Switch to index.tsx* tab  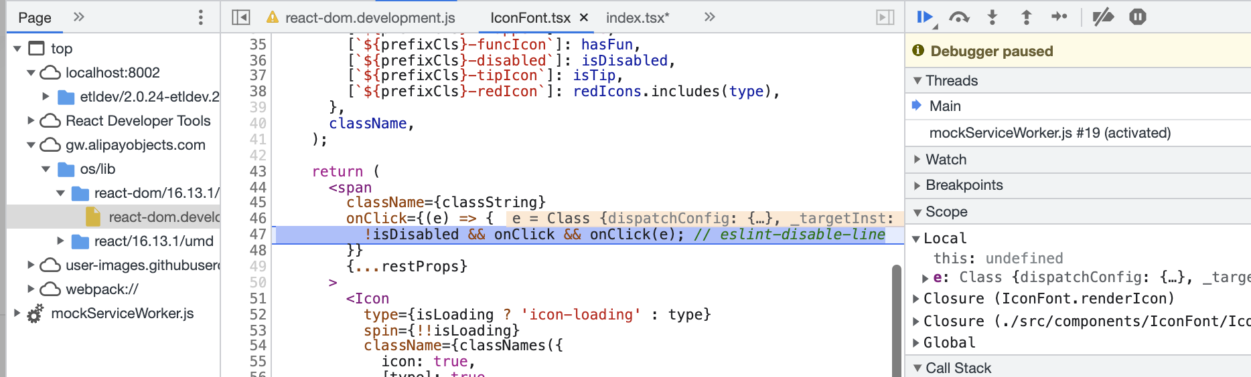point(638,18)
